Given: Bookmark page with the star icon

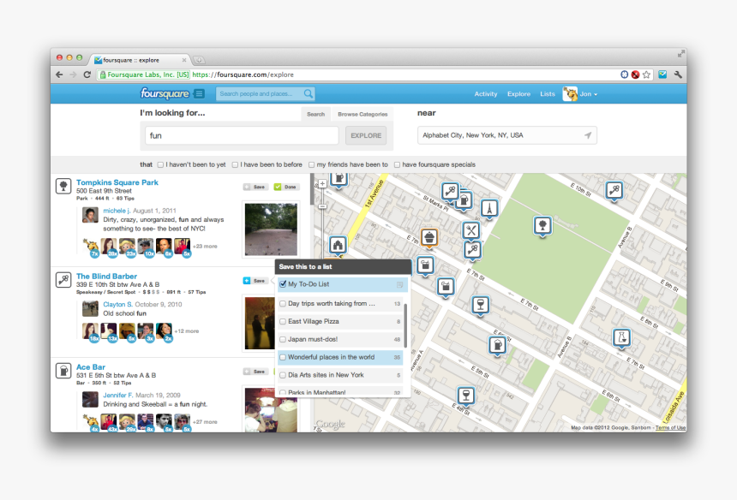Looking at the screenshot, I should pos(647,74).
